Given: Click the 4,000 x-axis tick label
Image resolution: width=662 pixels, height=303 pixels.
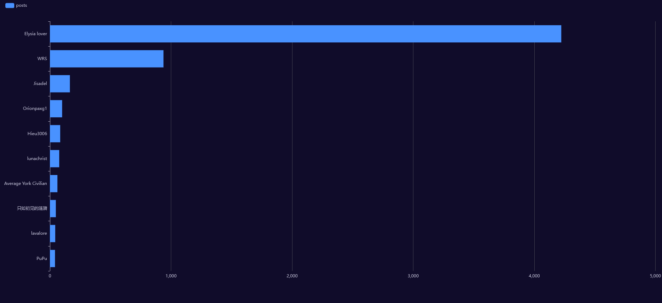Looking at the screenshot, I should pos(534,276).
